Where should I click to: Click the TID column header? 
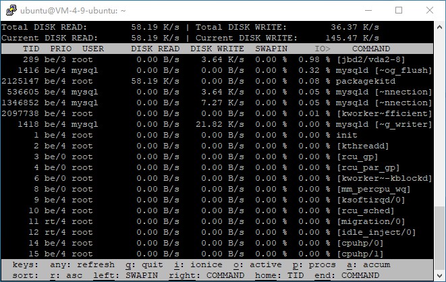point(31,49)
